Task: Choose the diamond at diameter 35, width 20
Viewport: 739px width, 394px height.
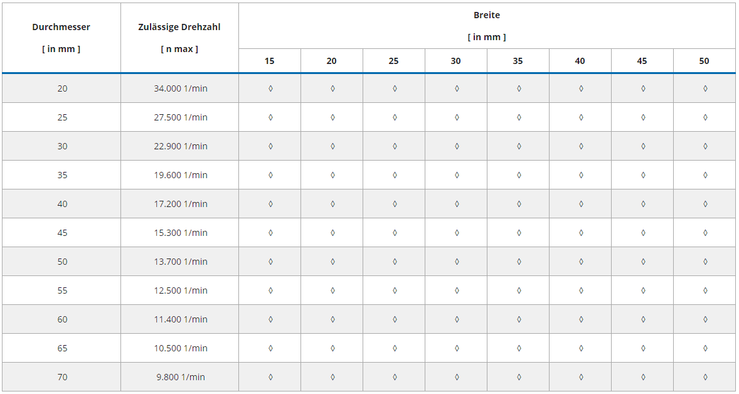Action: tap(332, 175)
